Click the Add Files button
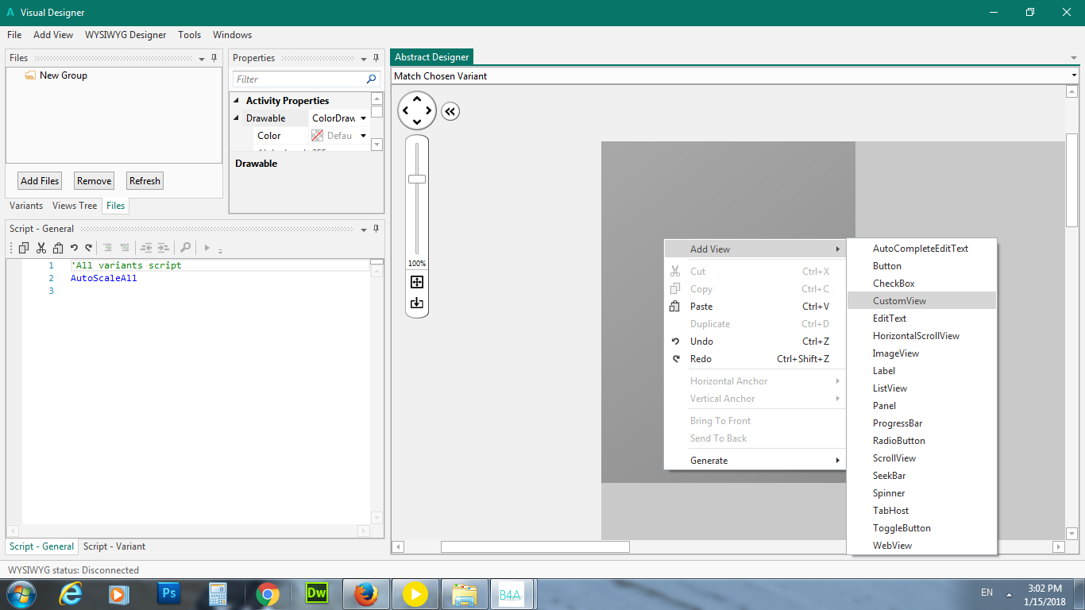This screenshot has height=610, width=1085. pos(40,181)
